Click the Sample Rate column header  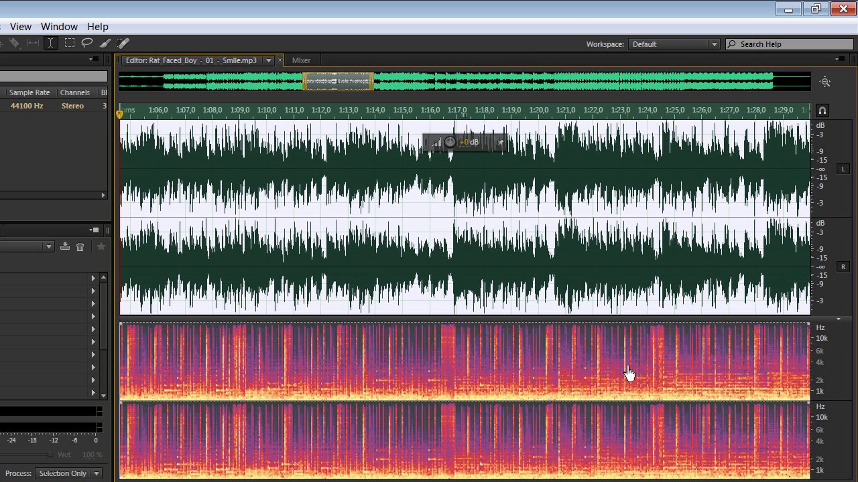pyautogui.click(x=29, y=92)
